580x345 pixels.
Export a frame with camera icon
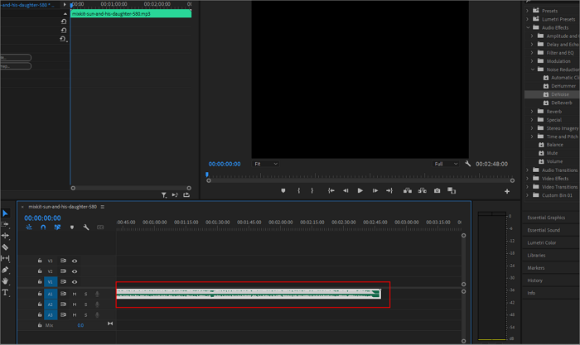point(437,190)
